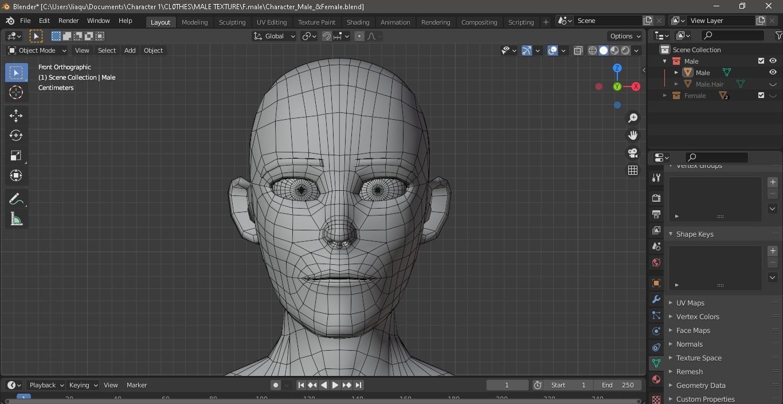Click the viewport zoom magnifier icon
This screenshot has height=404, width=783.
(x=633, y=117)
